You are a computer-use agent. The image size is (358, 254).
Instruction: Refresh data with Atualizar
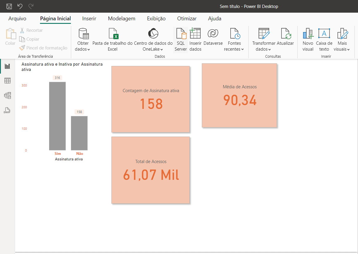[285, 37]
